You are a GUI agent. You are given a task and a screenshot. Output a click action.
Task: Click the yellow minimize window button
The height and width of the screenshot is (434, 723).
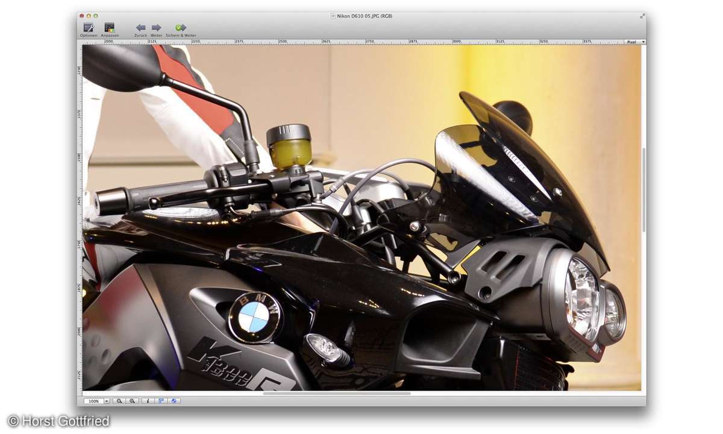click(89, 16)
